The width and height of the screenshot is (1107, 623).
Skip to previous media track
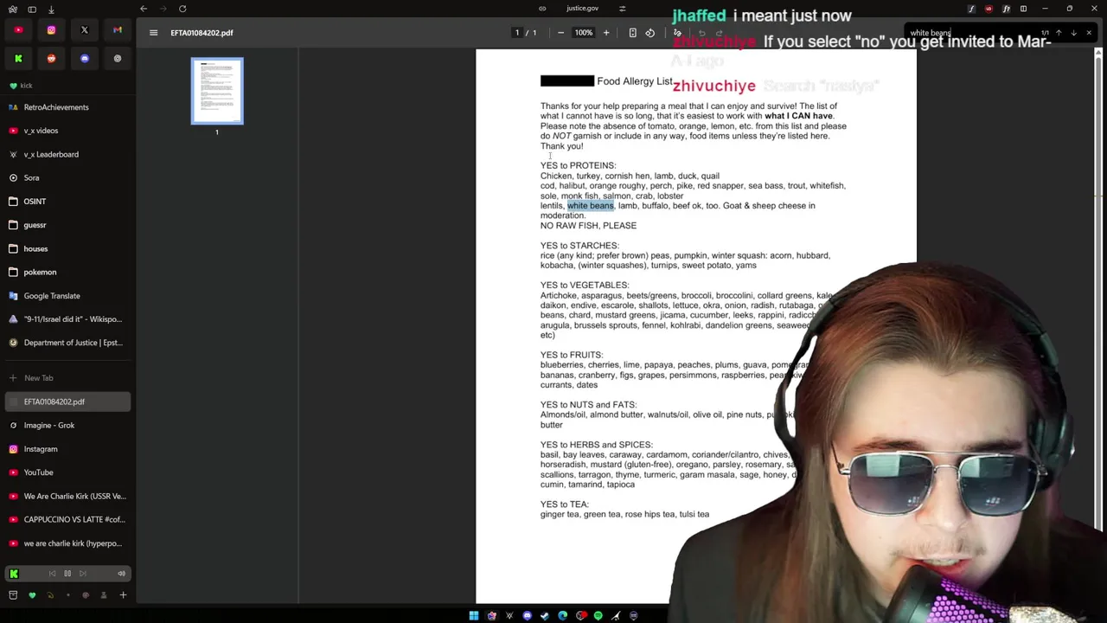(52, 574)
